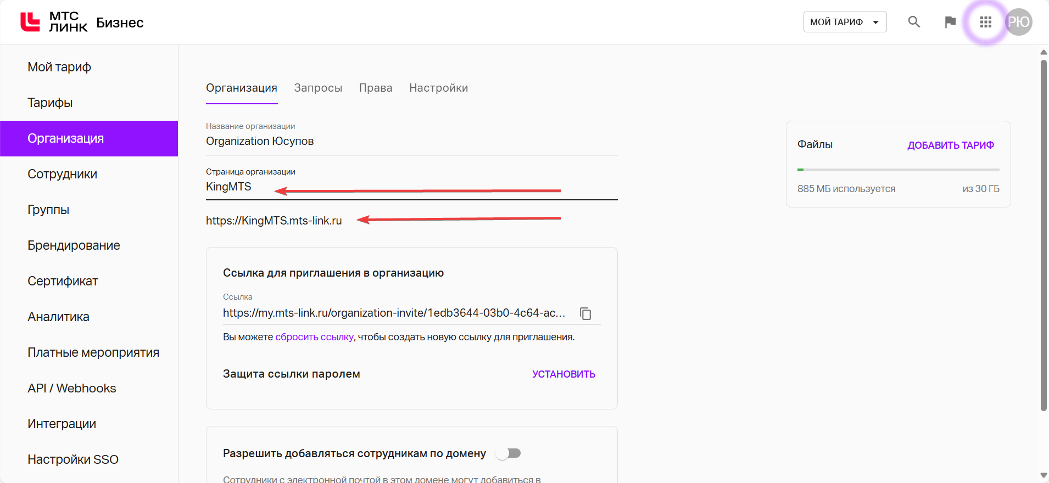Screen dimensions: 1049x483
Task: Open the apps grid menu icon
Action: [x=986, y=22]
